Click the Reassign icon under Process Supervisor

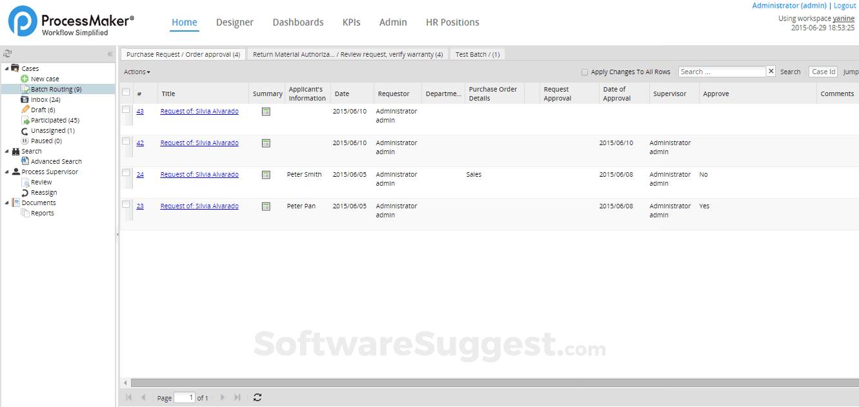[25, 192]
